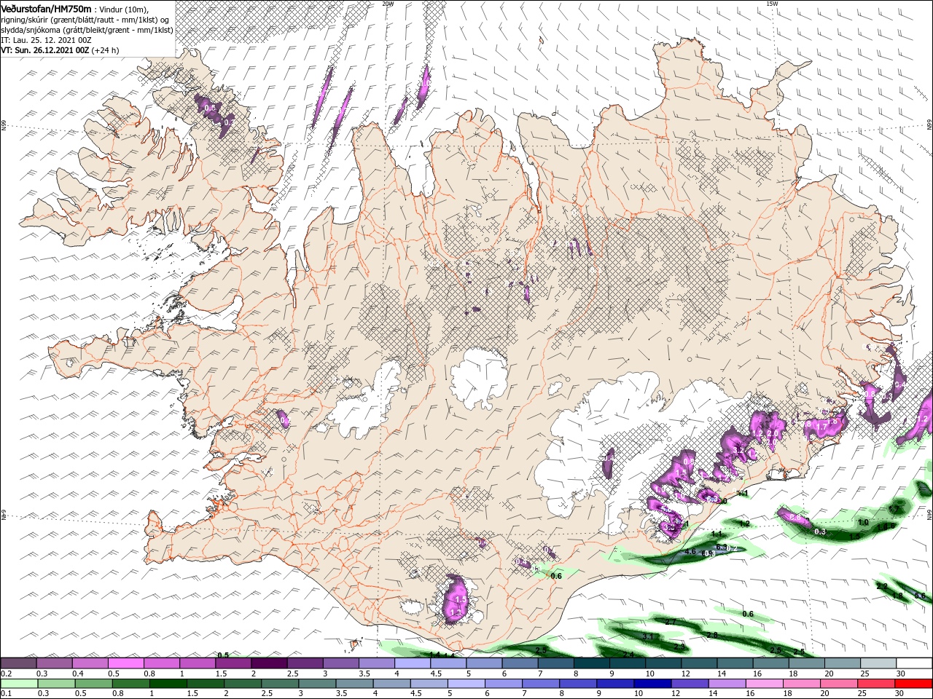The width and height of the screenshot is (933, 699).
Task: Click the pale green bottom-row swatch between 0.1 and 0.3
Action: click(x=20, y=684)
